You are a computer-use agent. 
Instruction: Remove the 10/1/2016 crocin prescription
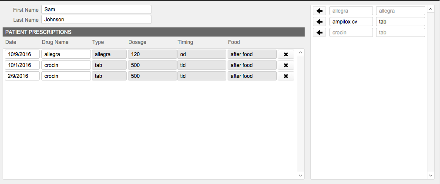[x=286, y=65]
